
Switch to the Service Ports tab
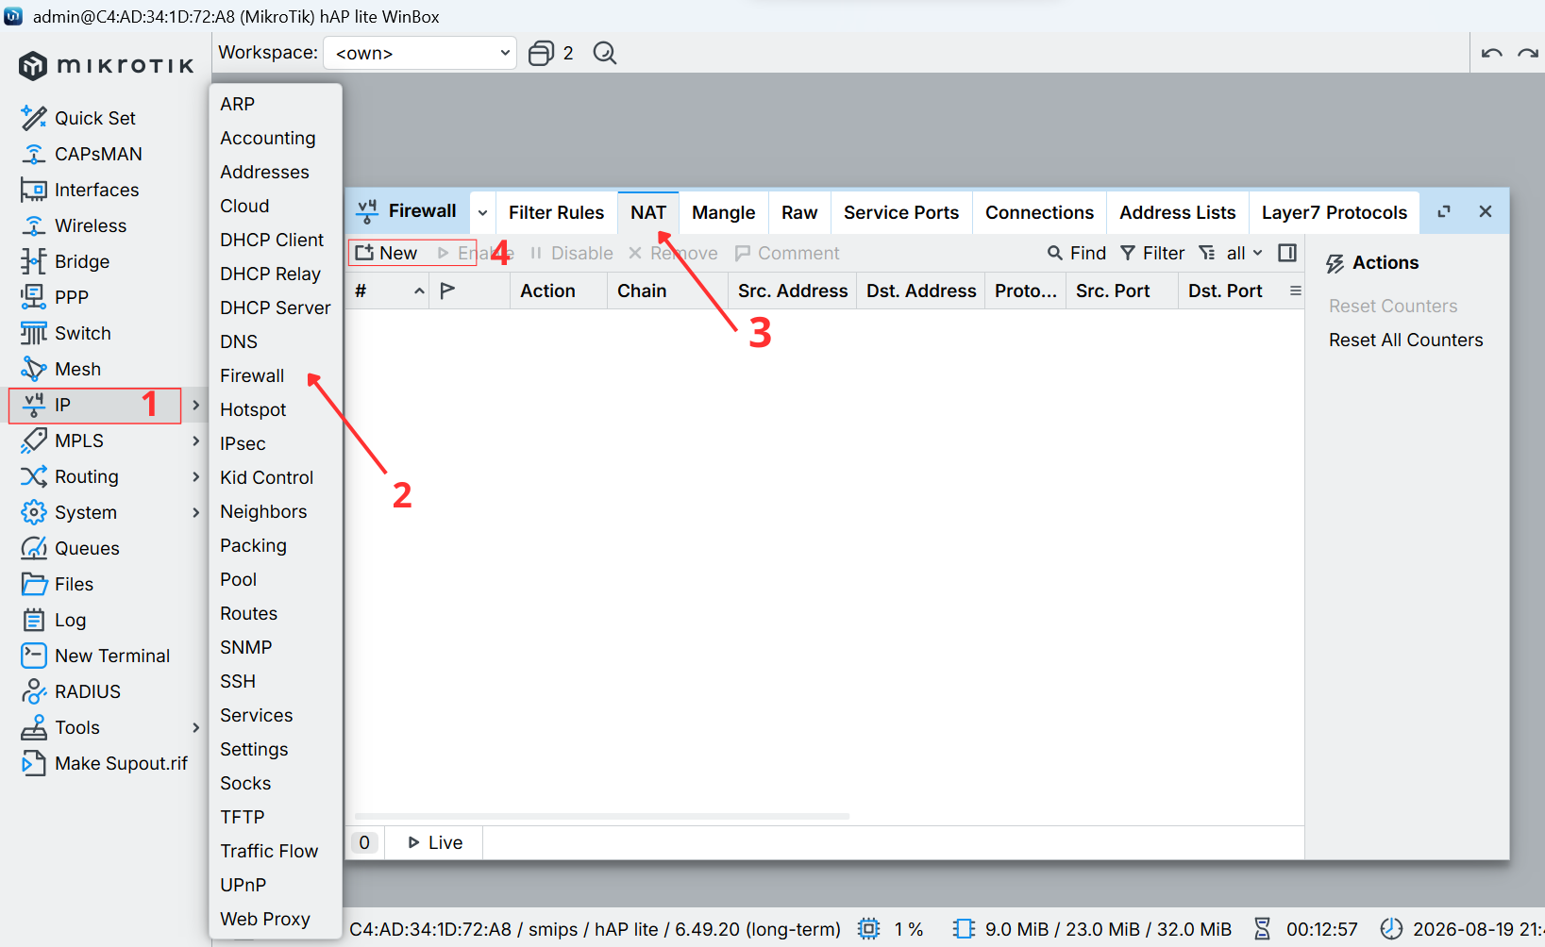point(901,212)
